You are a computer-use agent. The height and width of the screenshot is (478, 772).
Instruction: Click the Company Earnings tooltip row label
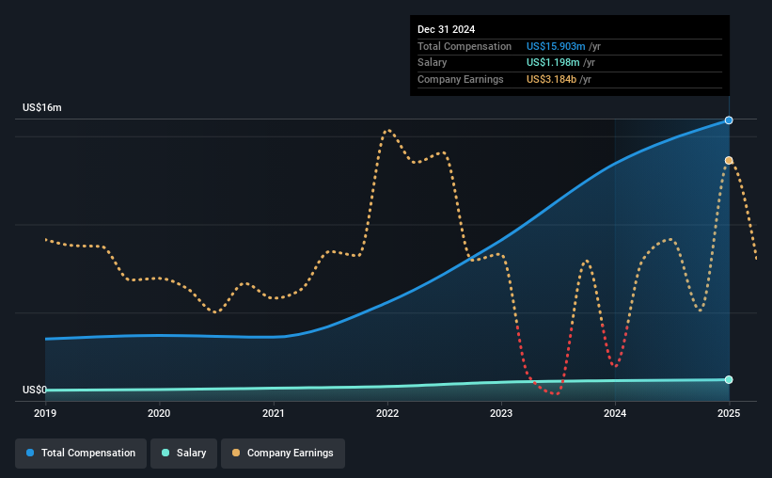point(461,79)
